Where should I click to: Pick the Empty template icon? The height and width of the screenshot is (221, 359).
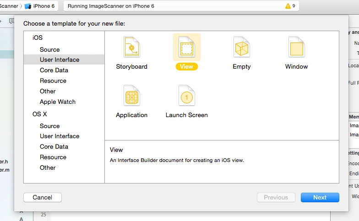(242, 47)
